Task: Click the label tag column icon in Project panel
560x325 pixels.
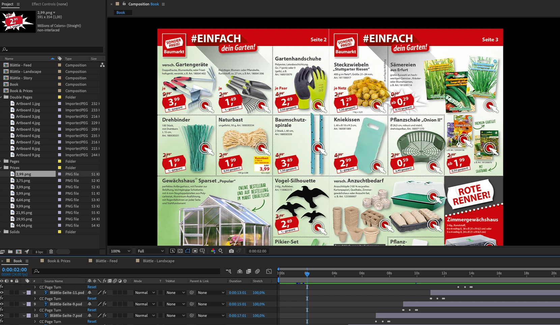Action: [60, 58]
